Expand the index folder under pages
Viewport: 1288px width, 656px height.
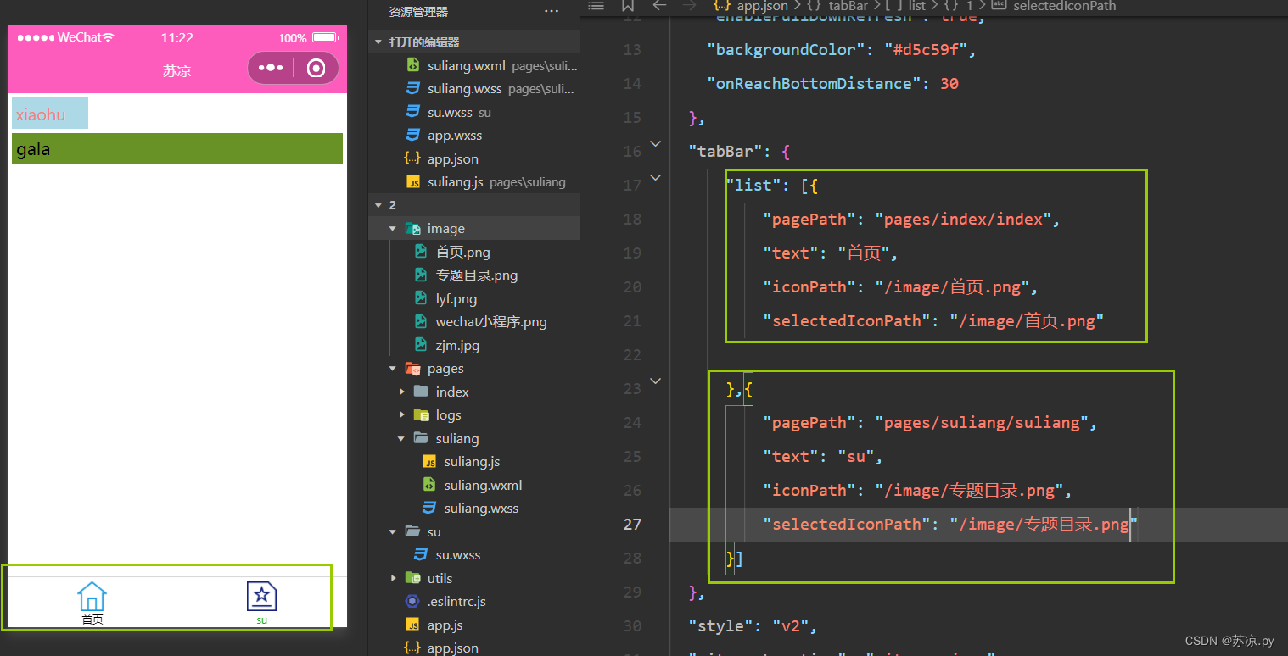coord(402,392)
